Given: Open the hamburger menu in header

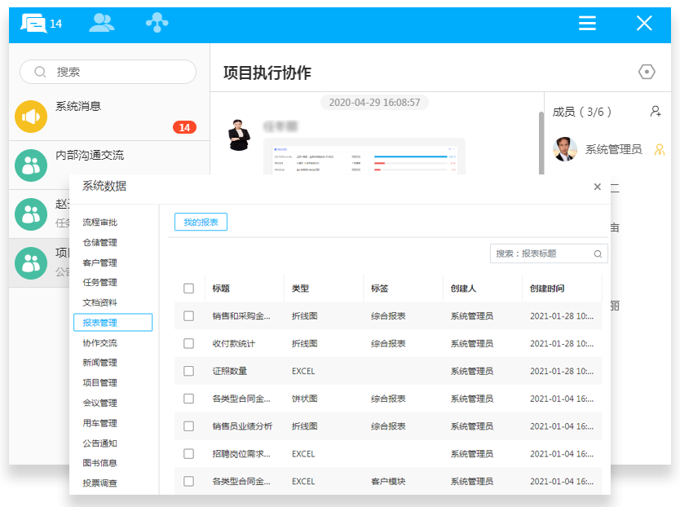Looking at the screenshot, I should point(587,23).
